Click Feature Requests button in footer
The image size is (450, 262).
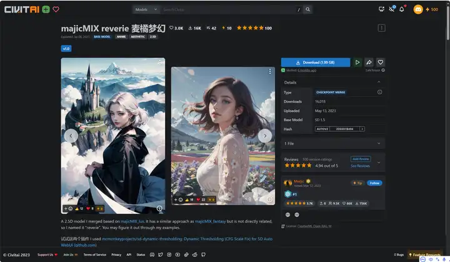point(425,255)
